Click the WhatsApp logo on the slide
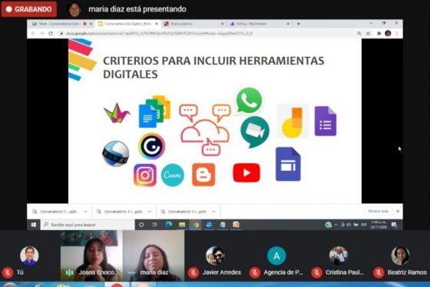This screenshot has width=430, height=287. [x=249, y=101]
